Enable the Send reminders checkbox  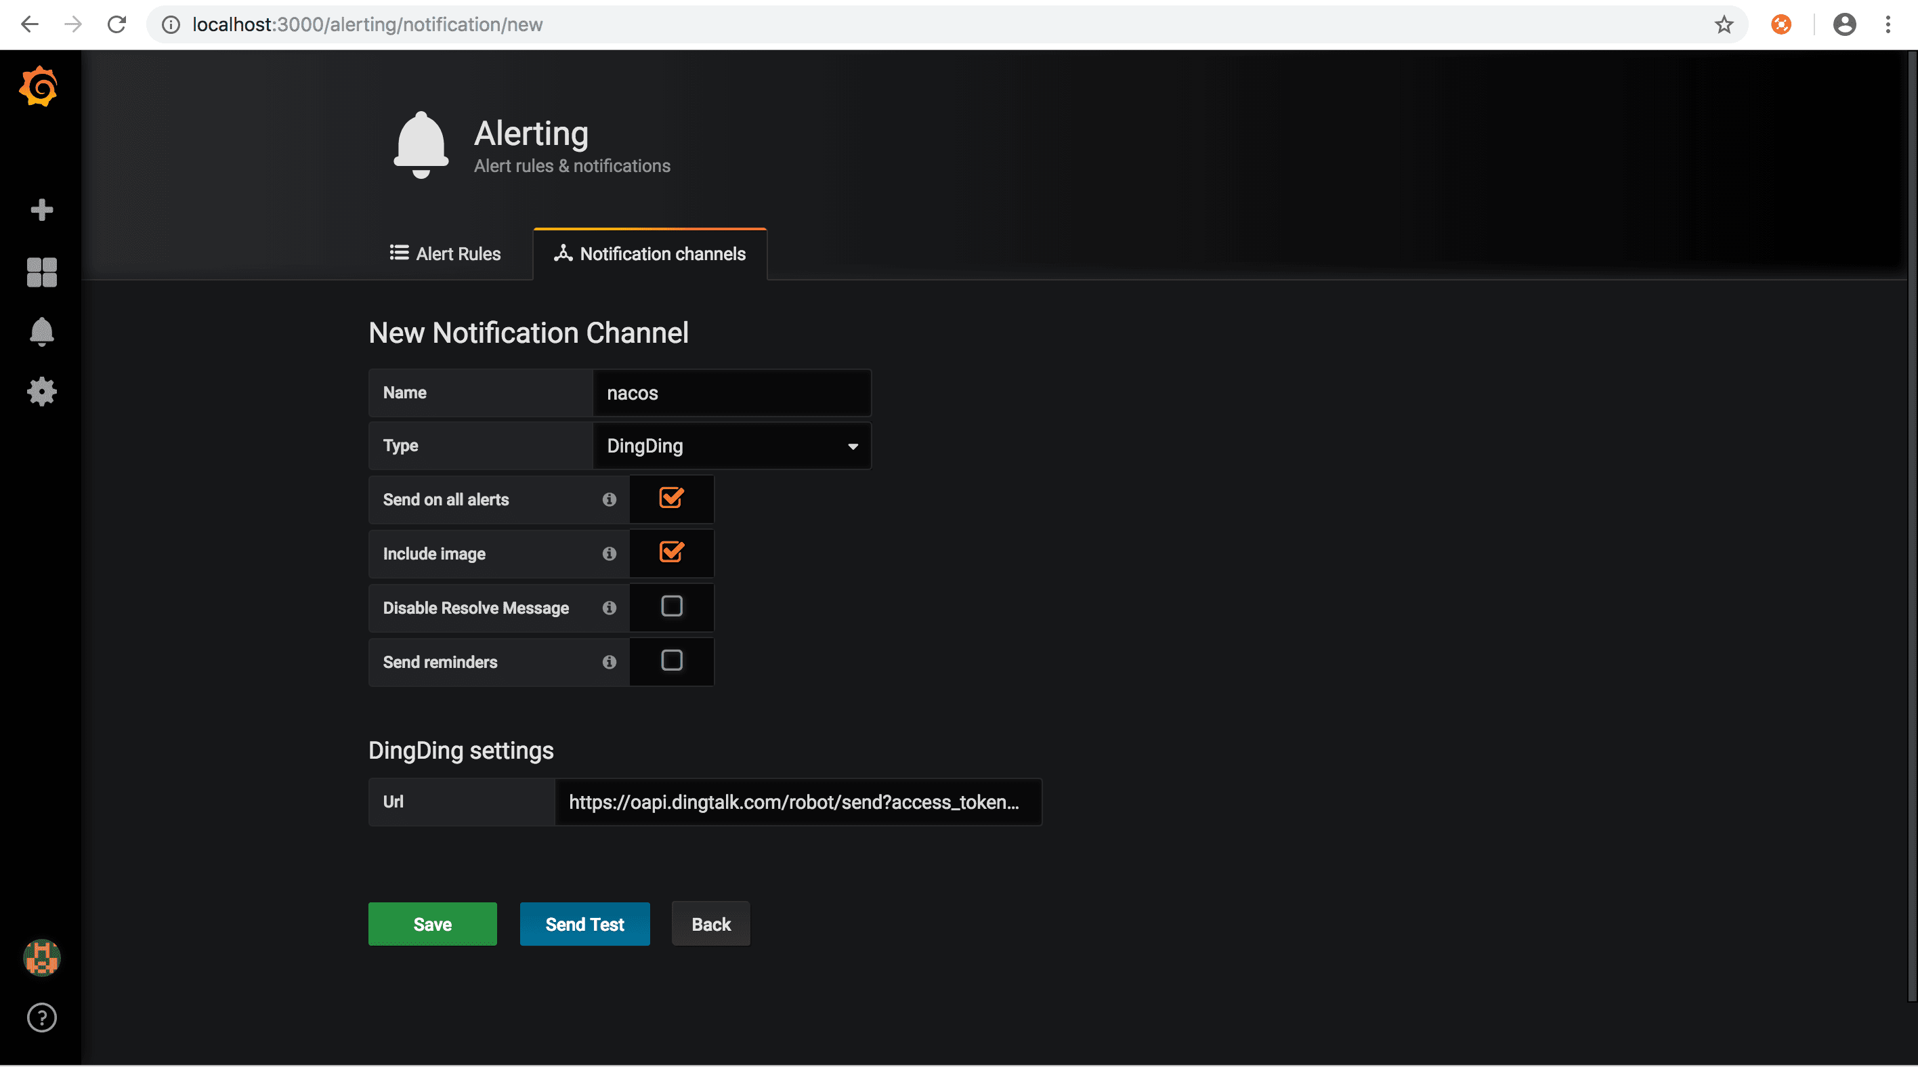671,661
